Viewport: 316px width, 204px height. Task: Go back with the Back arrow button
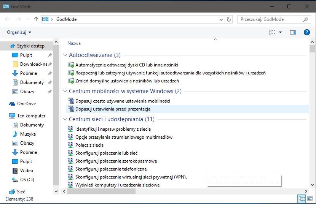(8, 19)
